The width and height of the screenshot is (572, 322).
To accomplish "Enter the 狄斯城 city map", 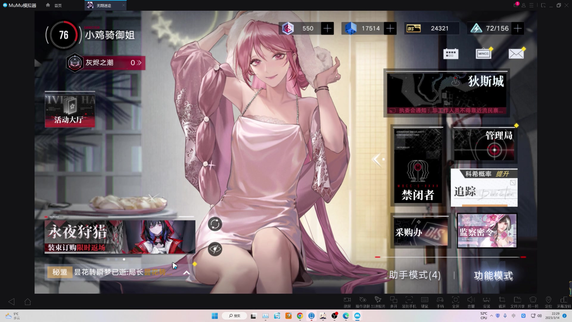I will pyautogui.click(x=447, y=93).
